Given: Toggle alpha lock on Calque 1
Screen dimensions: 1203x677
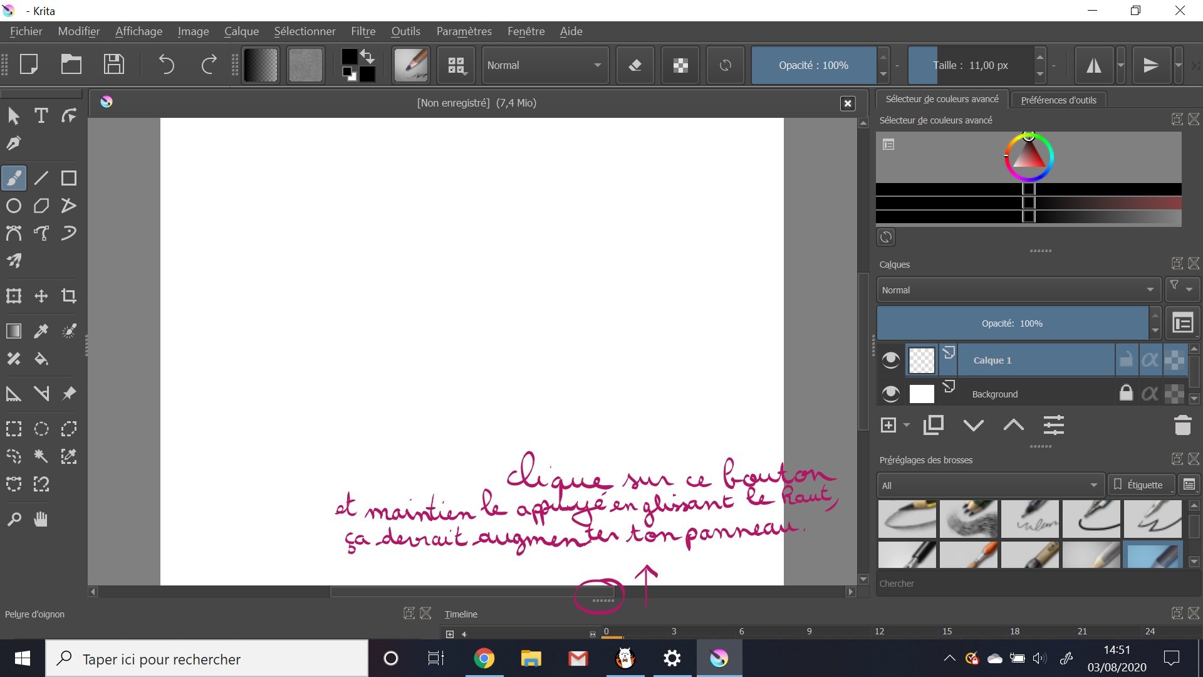Looking at the screenshot, I should pos(1151,360).
